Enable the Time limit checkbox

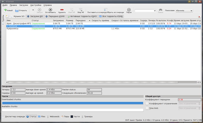pyautogui.click(x=147, y=108)
